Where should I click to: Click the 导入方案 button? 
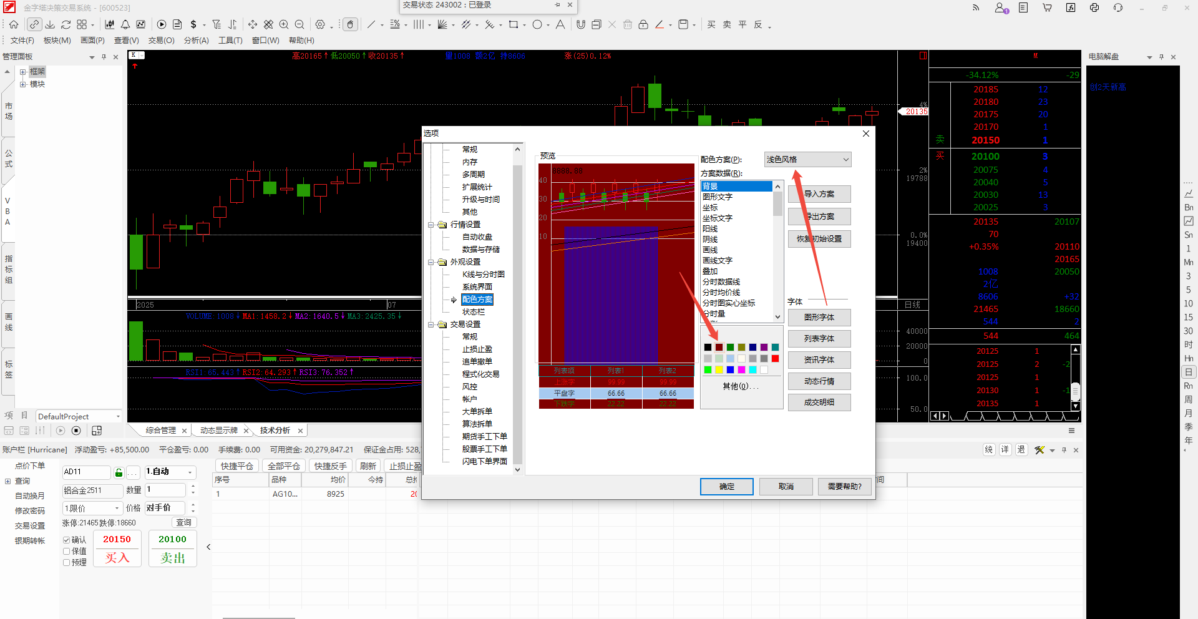click(819, 194)
